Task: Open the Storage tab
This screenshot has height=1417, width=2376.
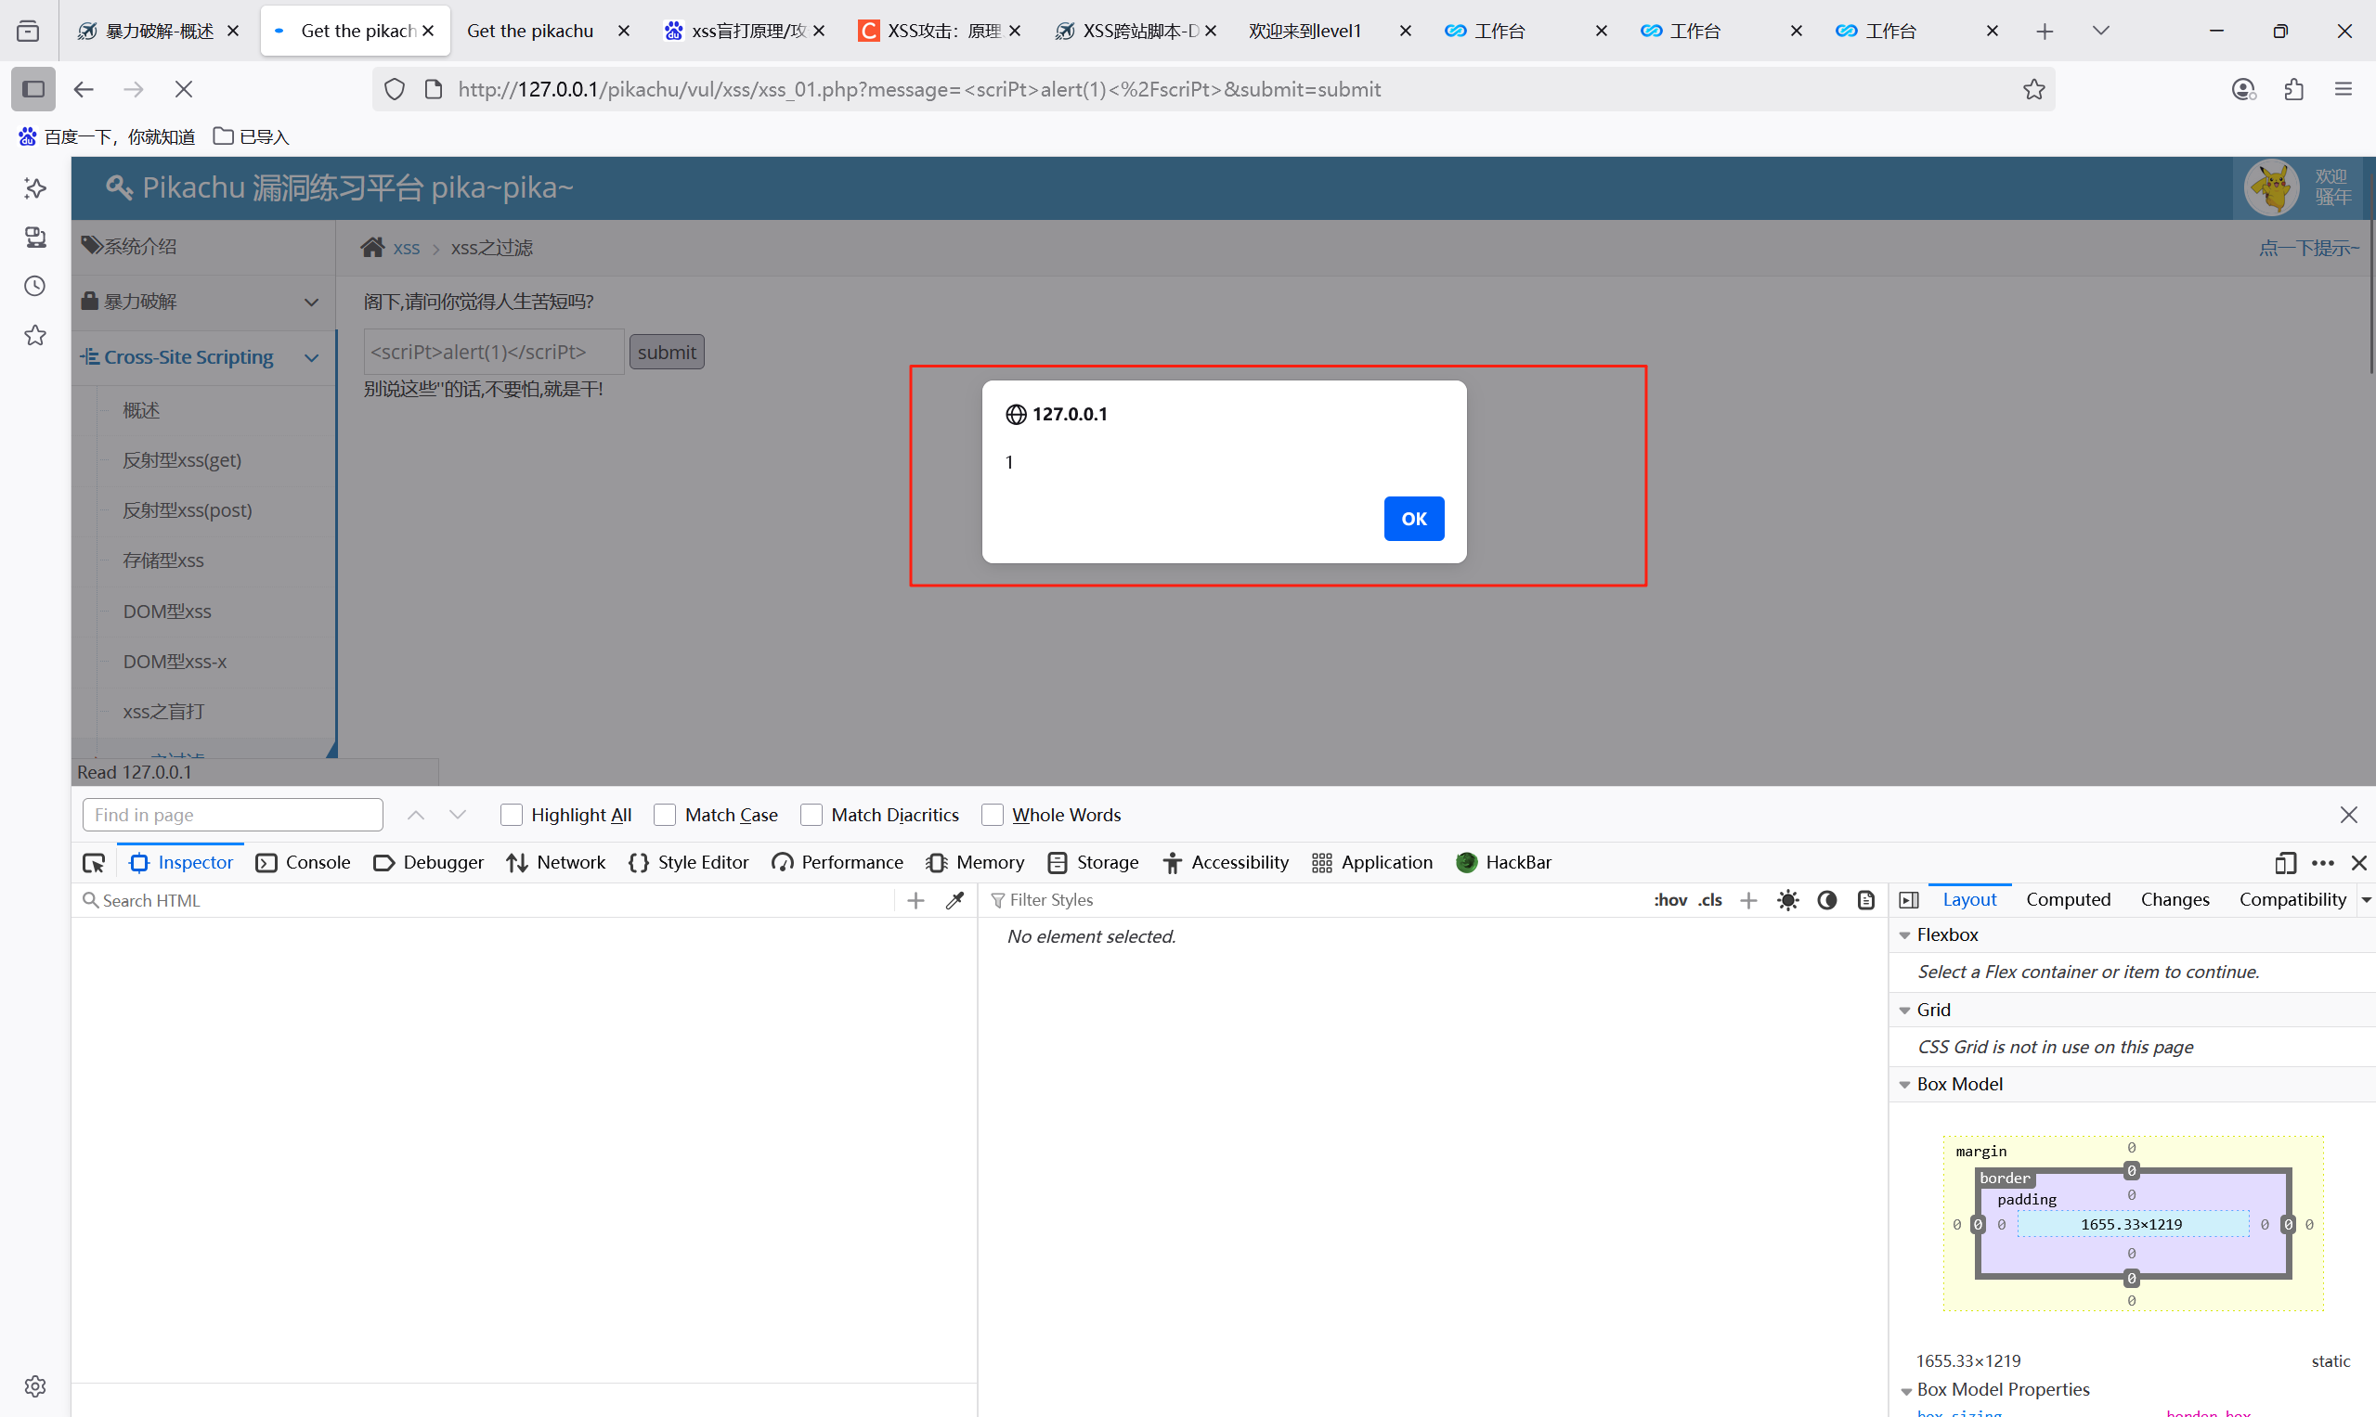Action: pyautogui.click(x=1094, y=862)
